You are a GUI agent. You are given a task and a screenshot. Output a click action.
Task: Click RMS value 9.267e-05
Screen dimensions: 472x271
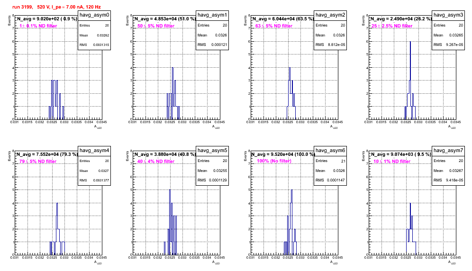(455, 45)
